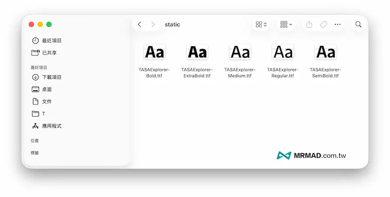The height and width of the screenshot is (197, 390).
Task: Click the App Store icon beside 應用程式
Action: [36, 126]
